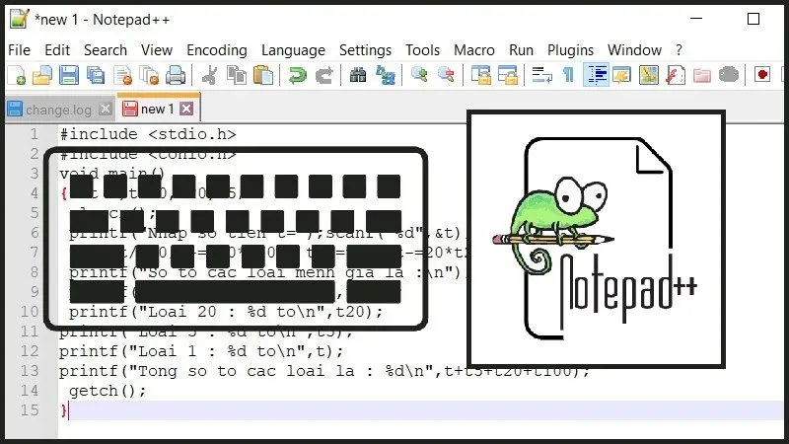This screenshot has height=444, width=789.
Task: Open the File menu
Action: pyautogui.click(x=19, y=50)
